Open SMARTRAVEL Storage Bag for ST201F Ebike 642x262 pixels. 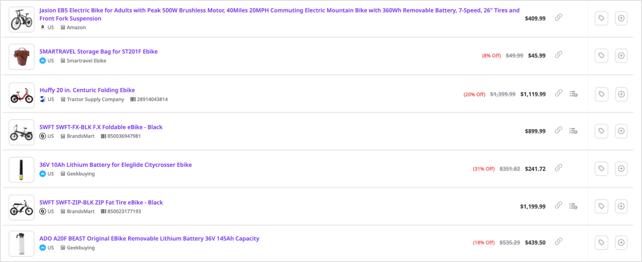pos(98,51)
